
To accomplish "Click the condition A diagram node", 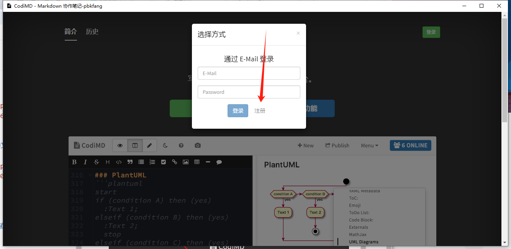I will coord(283,194).
